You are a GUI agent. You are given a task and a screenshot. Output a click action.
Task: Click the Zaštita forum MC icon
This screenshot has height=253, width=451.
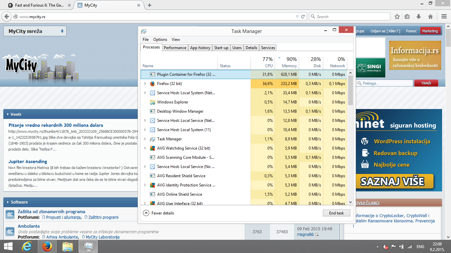pos(10,215)
